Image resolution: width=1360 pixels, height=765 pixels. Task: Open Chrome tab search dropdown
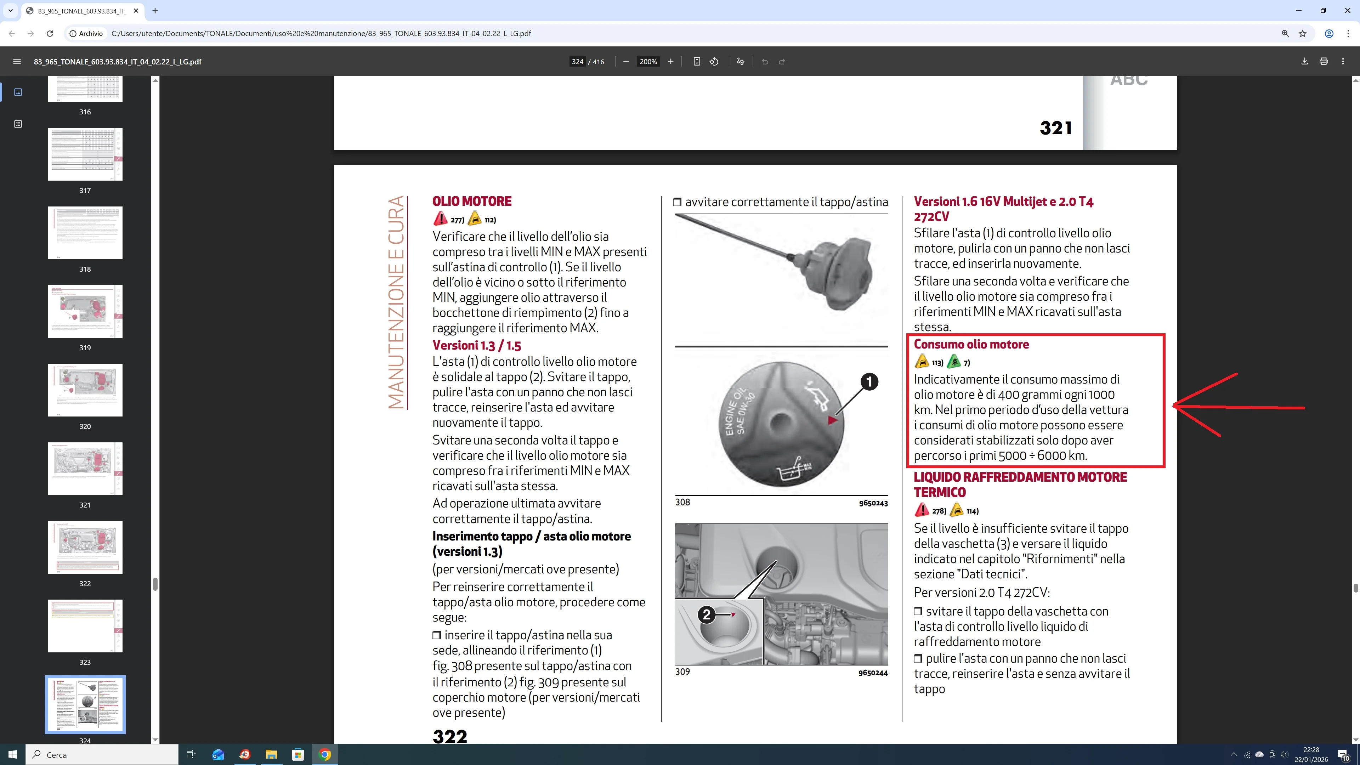click(11, 11)
